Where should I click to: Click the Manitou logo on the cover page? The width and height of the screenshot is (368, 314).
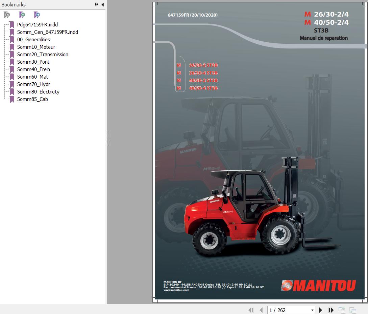point(318,286)
